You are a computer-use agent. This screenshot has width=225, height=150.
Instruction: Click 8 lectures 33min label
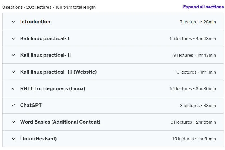pyautogui.click(x=198, y=106)
